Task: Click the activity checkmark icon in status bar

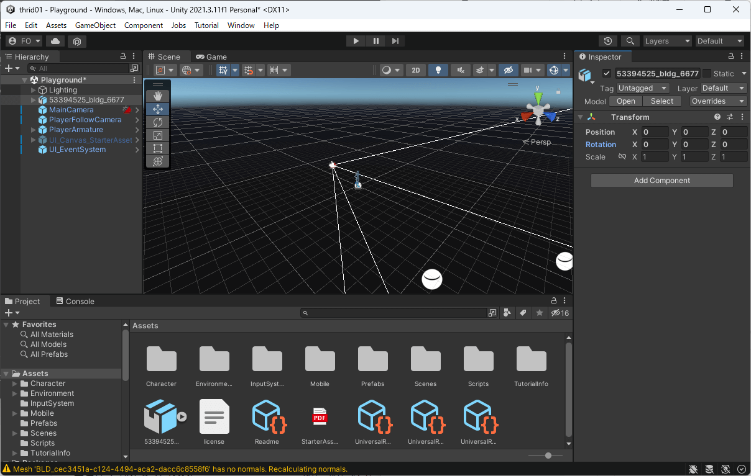Action: pyautogui.click(x=742, y=469)
